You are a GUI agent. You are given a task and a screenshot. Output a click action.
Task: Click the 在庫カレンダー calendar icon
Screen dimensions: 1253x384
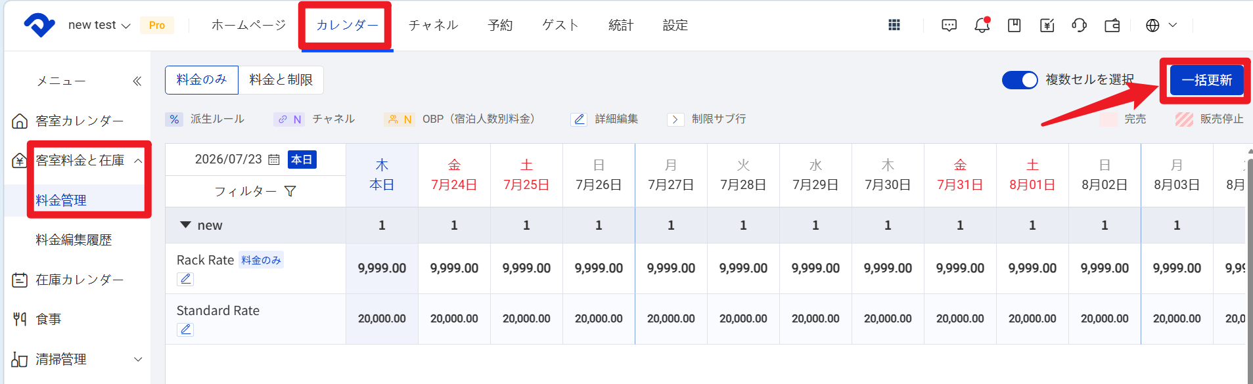click(20, 280)
